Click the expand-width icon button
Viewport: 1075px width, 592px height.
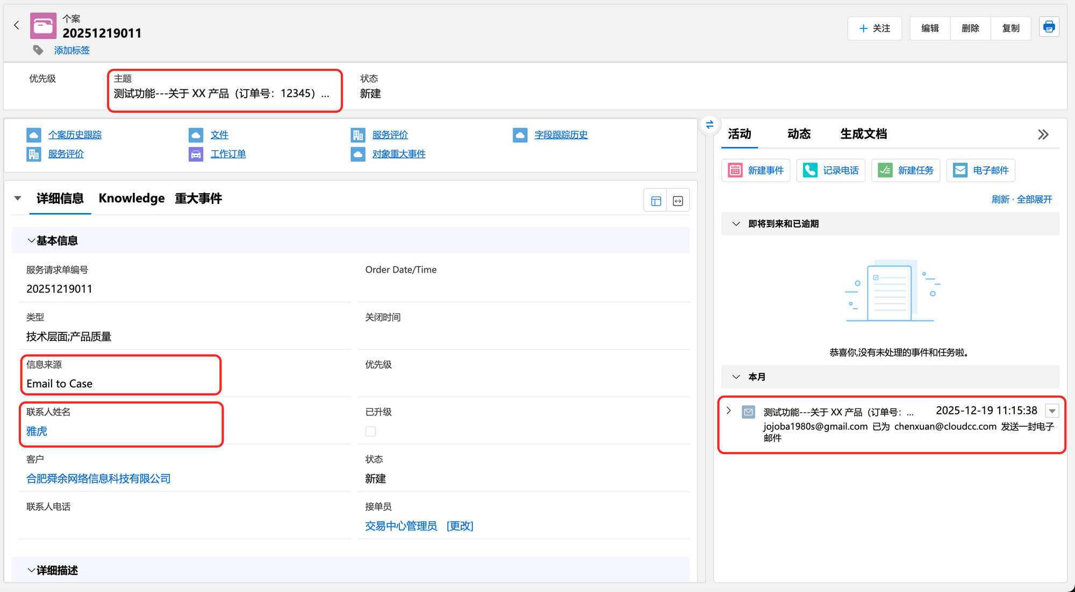(678, 201)
